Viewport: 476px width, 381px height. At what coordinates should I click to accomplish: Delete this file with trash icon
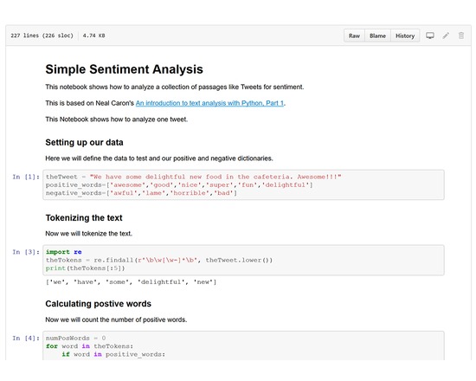(x=460, y=36)
